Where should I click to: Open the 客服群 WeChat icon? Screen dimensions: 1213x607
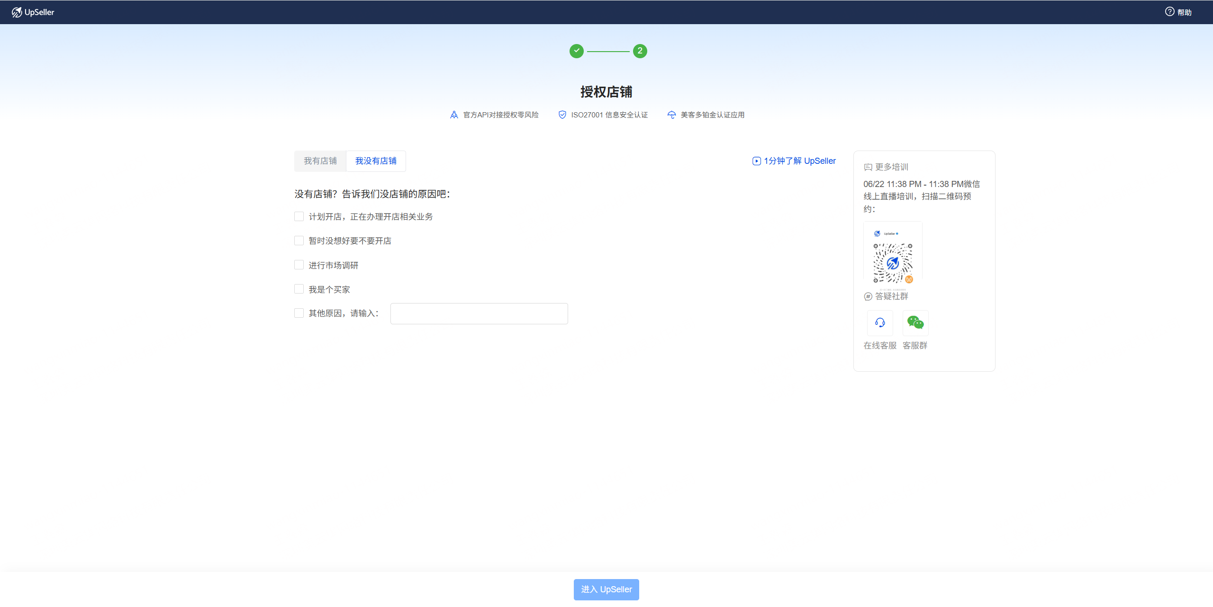click(x=915, y=323)
